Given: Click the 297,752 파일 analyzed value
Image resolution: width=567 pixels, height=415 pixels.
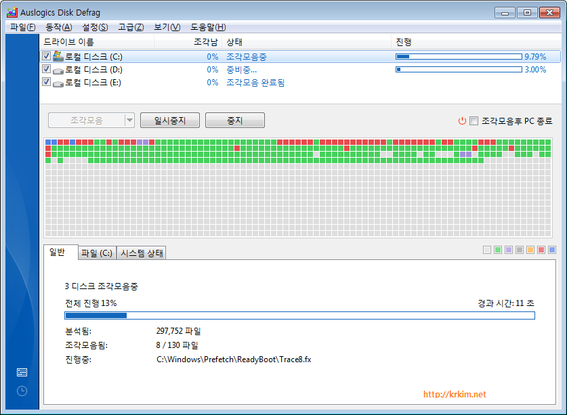Looking at the screenshot, I should 179,331.
